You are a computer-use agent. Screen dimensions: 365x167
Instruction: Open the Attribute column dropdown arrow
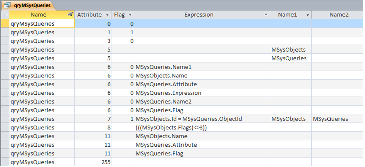click(107, 15)
